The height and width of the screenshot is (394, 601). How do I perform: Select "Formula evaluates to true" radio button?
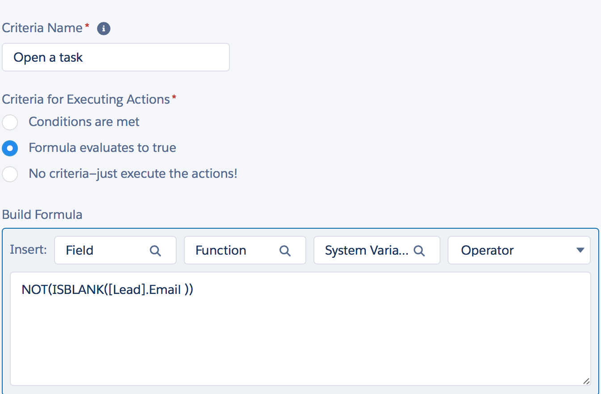click(x=10, y=148)
